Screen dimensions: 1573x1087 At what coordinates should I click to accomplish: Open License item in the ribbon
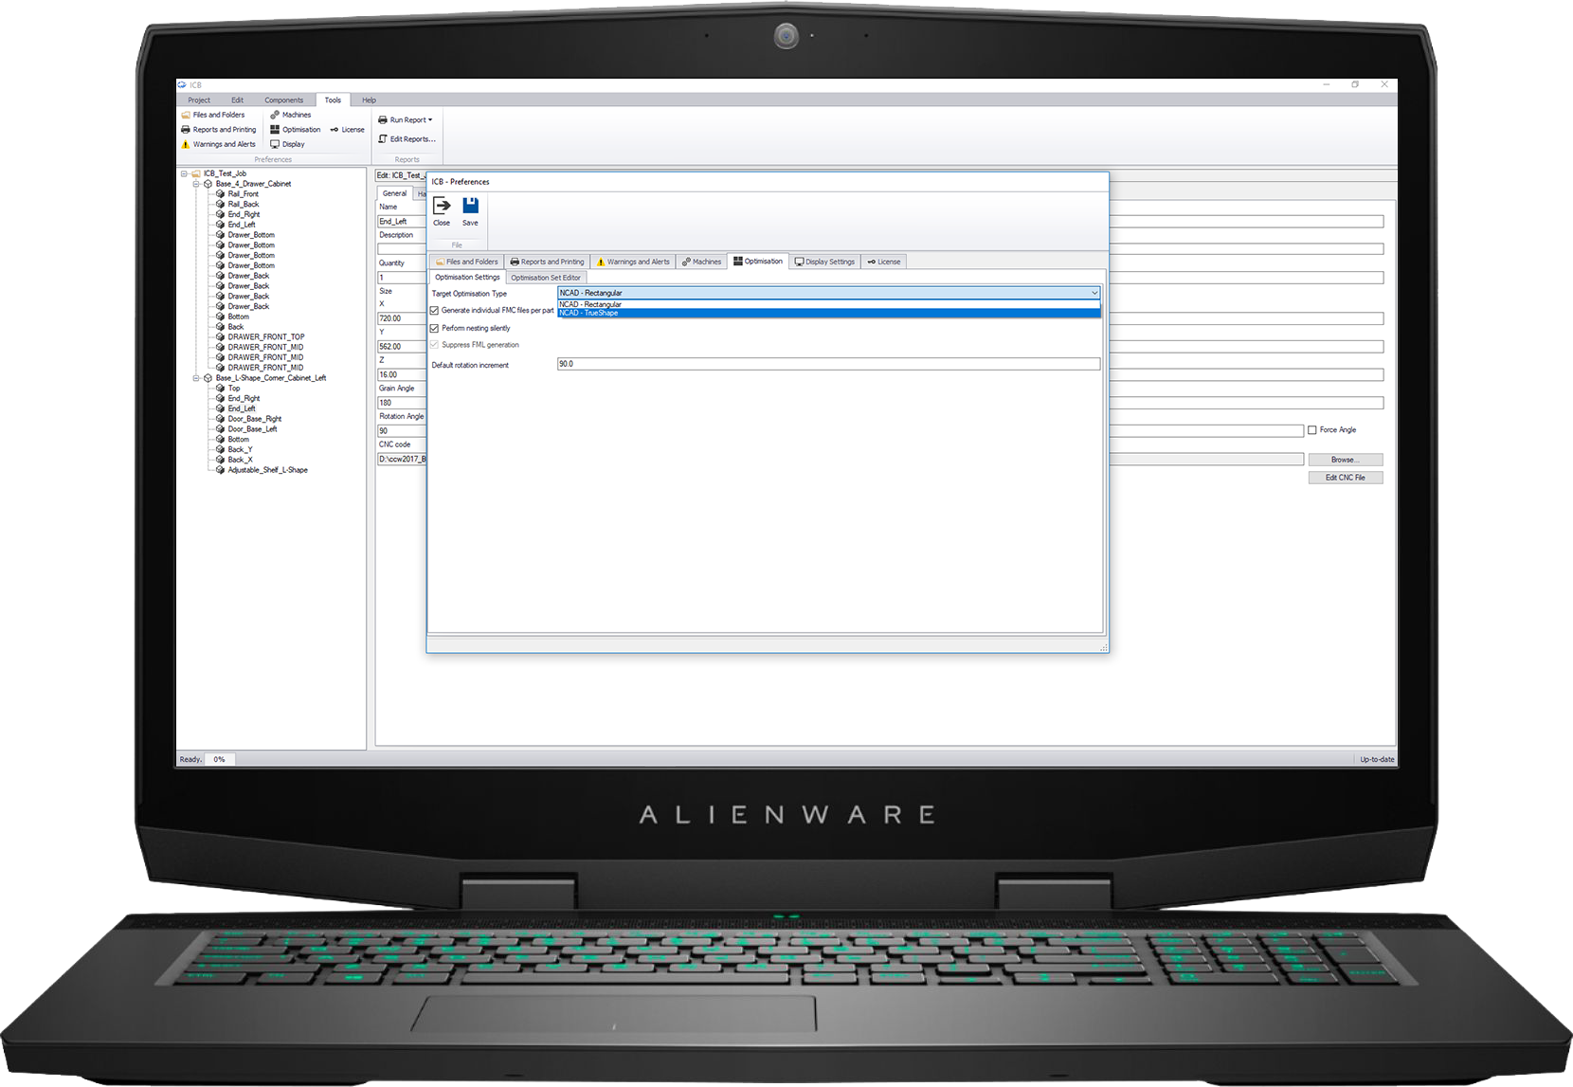coord(348,130)
